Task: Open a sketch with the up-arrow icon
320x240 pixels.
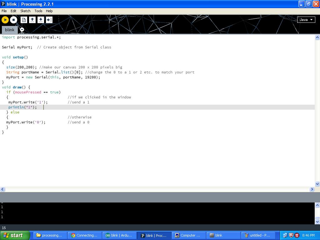Action: [x=32, y=20]
